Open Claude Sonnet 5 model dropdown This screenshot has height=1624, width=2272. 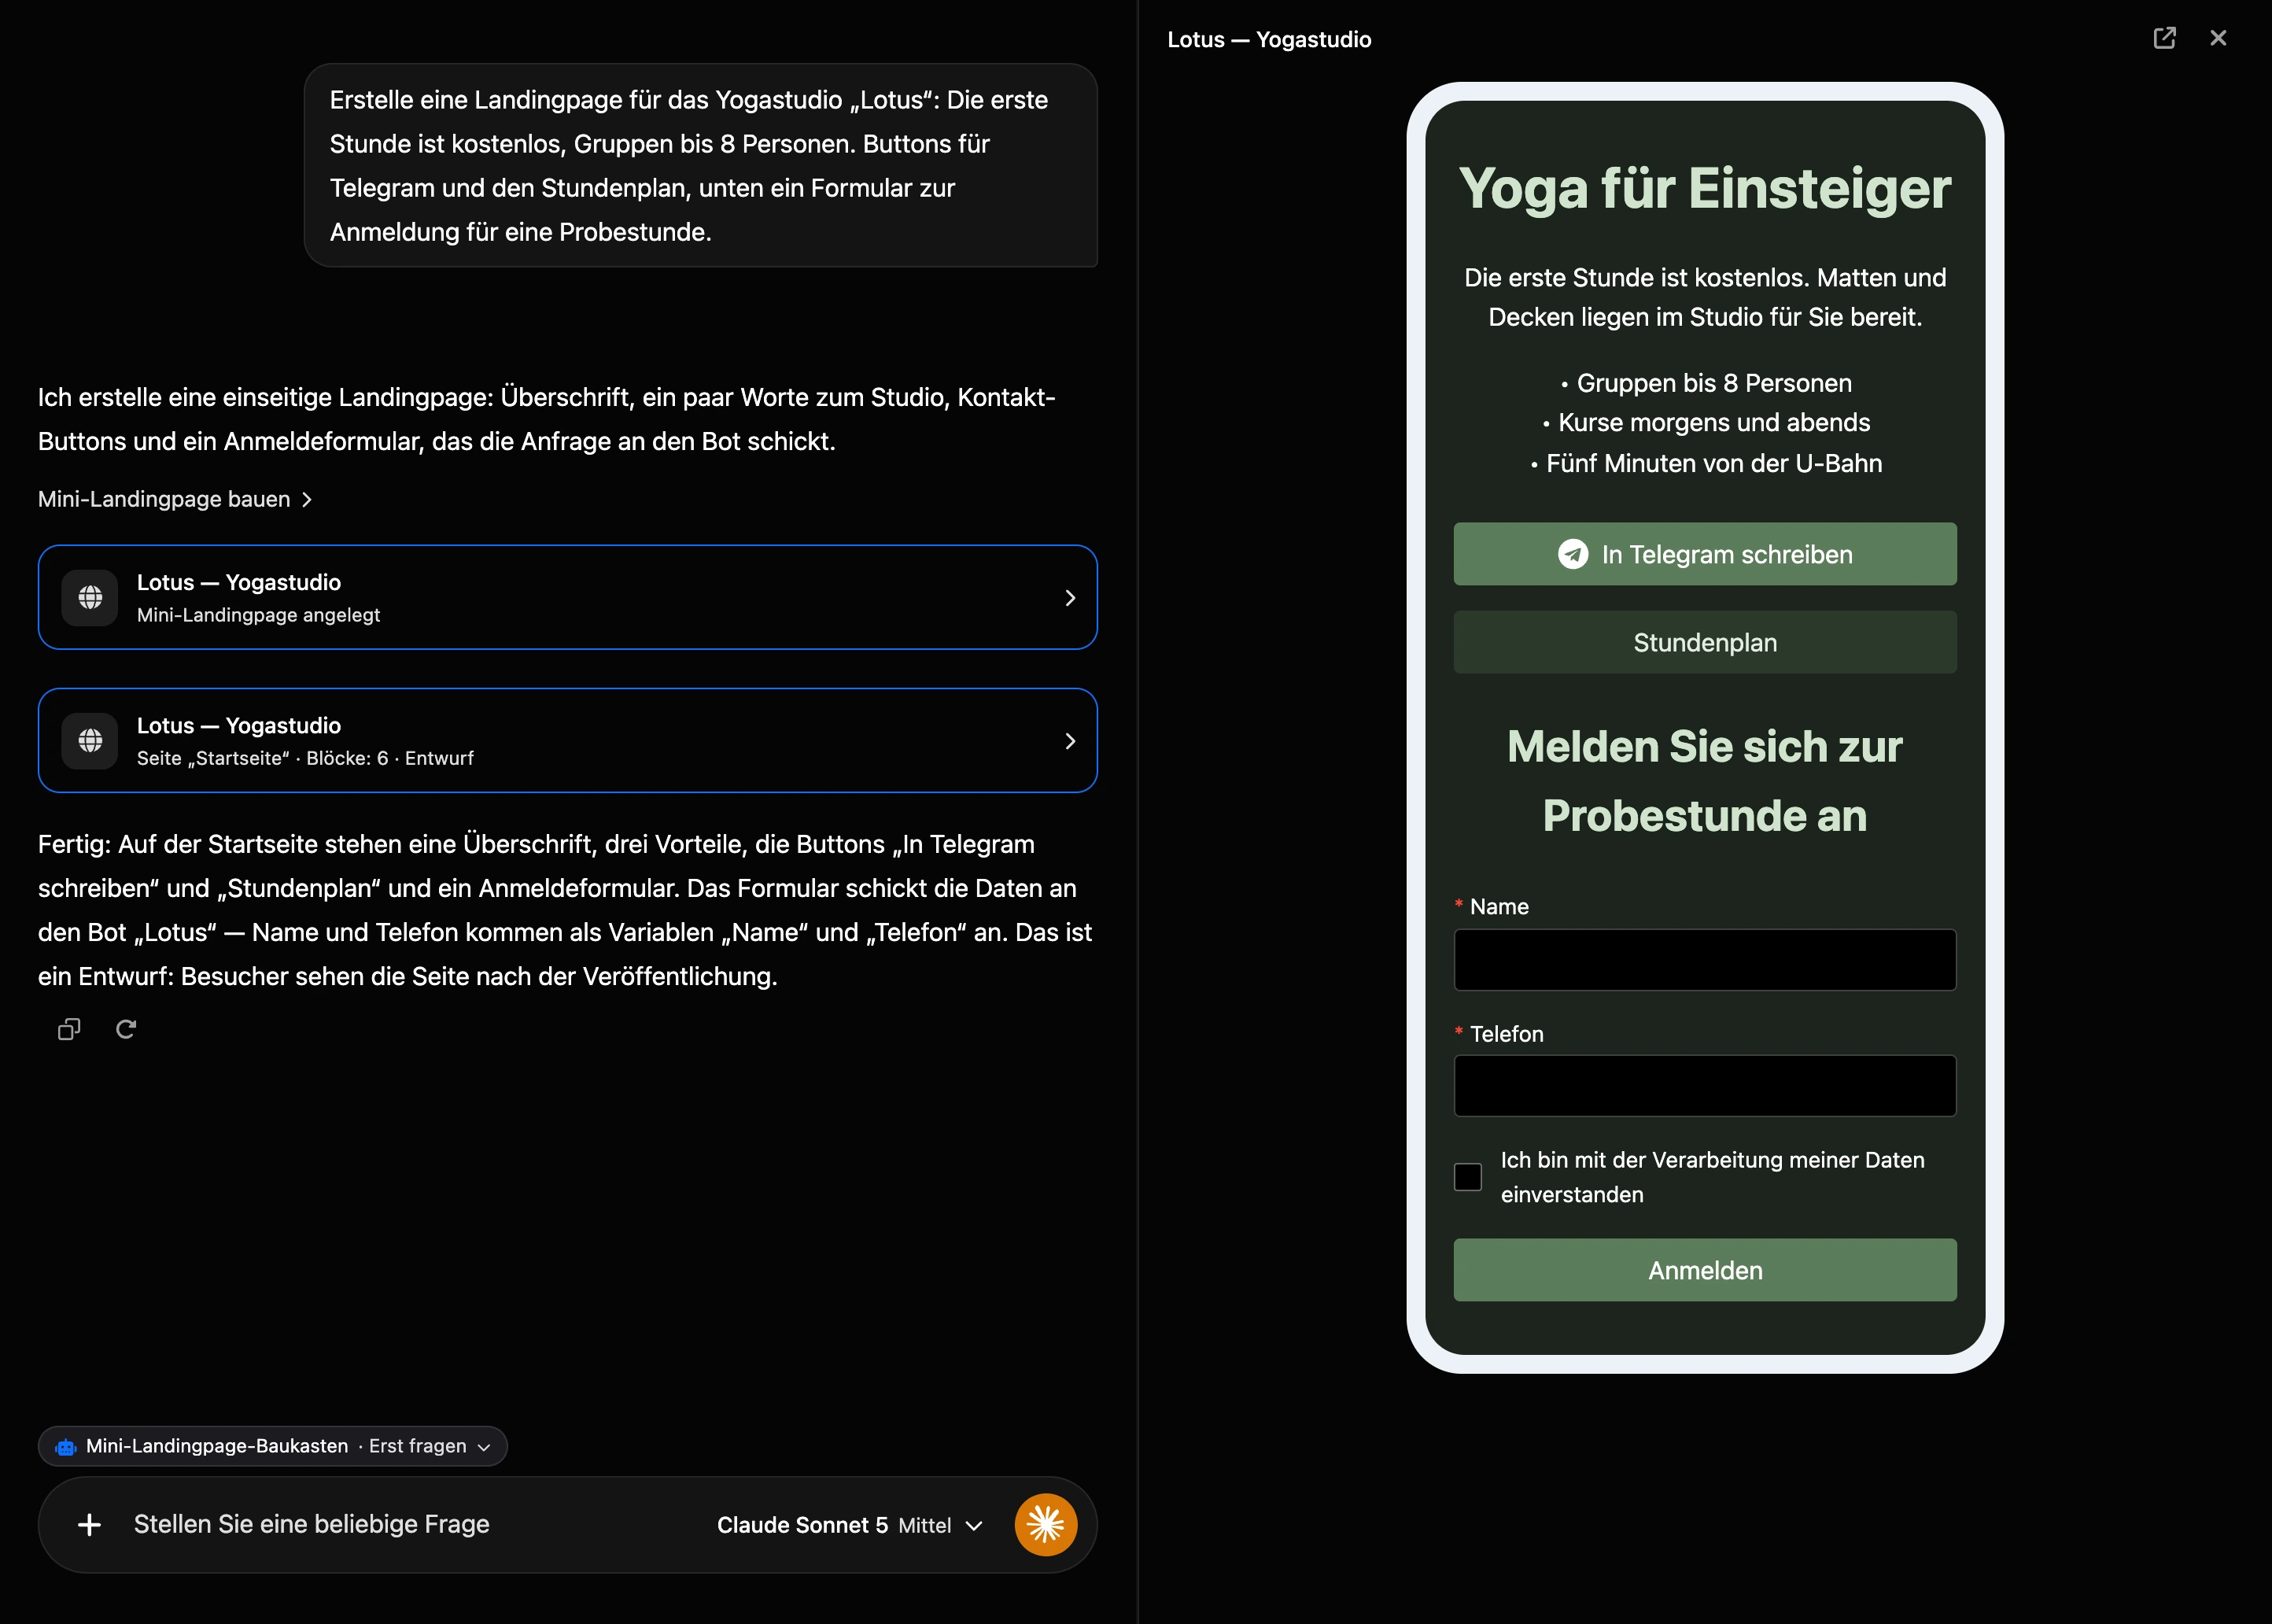tap(850, 1525)
